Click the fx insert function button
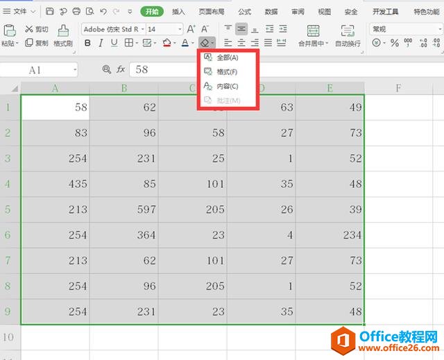Screen dimensions: 444x360 click(121, 69)
